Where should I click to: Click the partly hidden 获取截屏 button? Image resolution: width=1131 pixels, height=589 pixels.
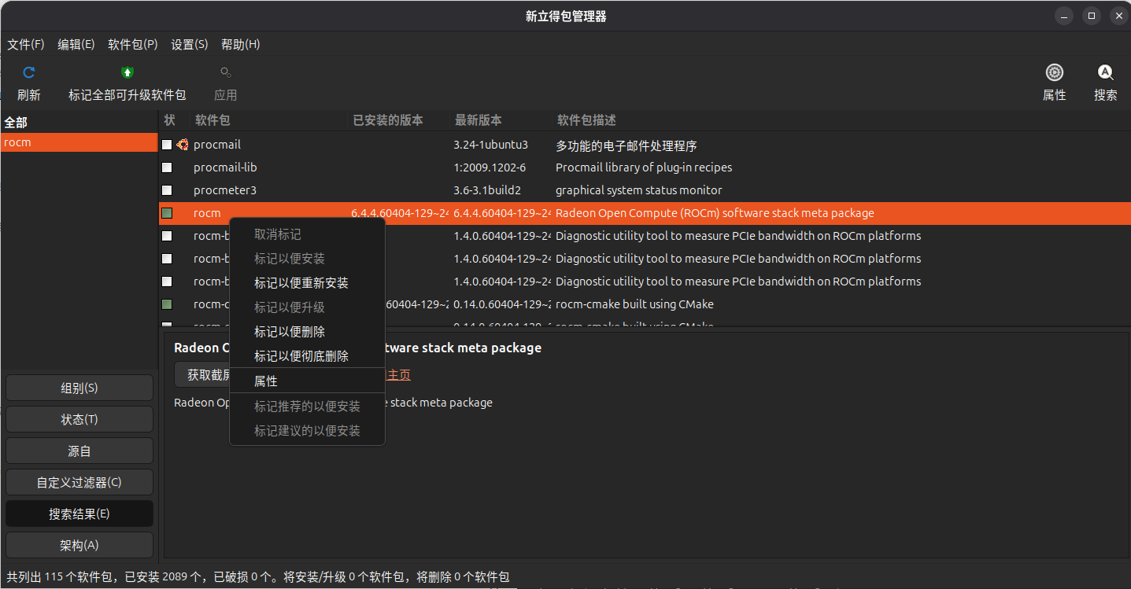(202, 375)
